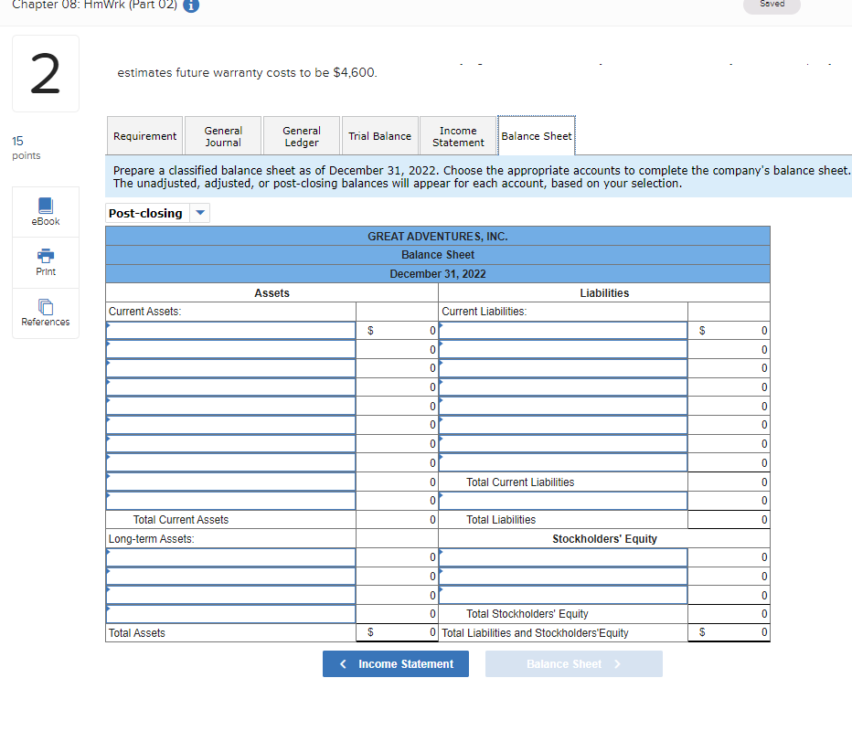Open the General Journal tab

tap(223, 136)
